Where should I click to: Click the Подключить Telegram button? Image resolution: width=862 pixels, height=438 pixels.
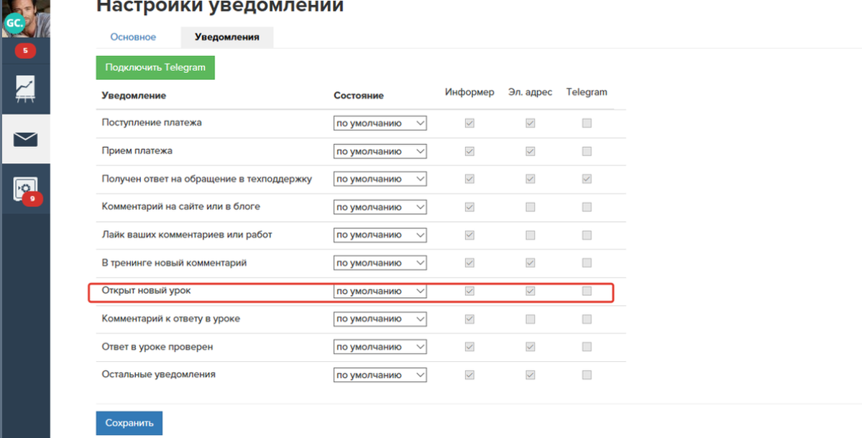point(155,67)
